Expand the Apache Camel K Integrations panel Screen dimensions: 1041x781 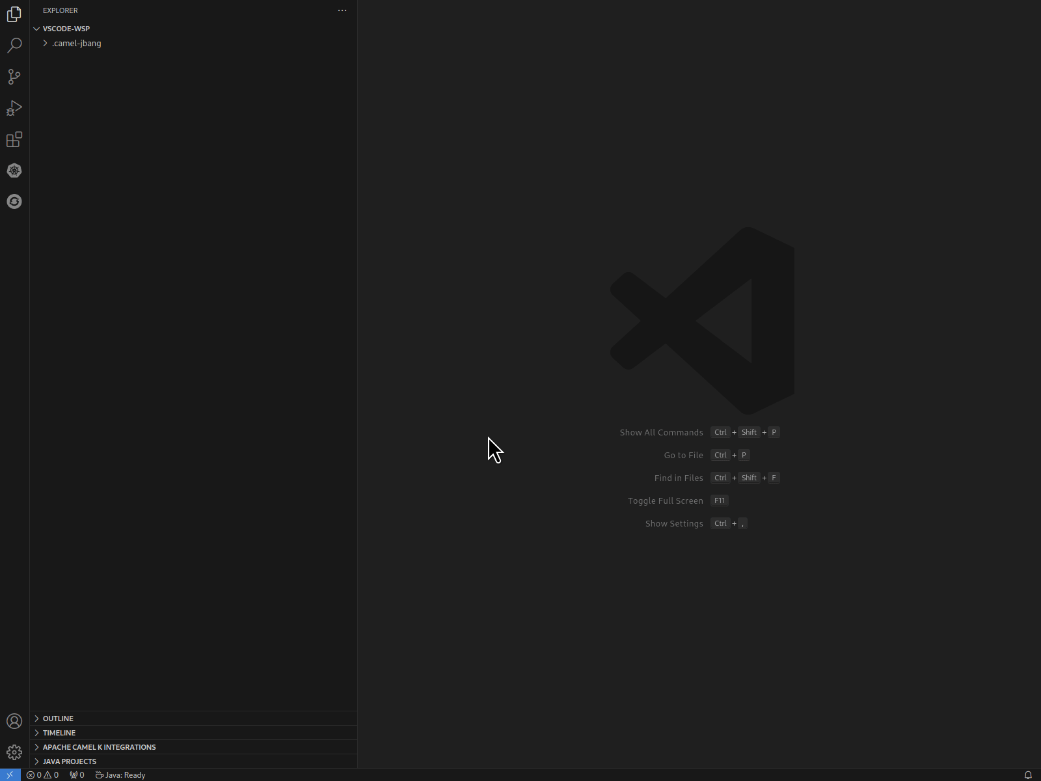pyautogui.click(x=99, y=747)
